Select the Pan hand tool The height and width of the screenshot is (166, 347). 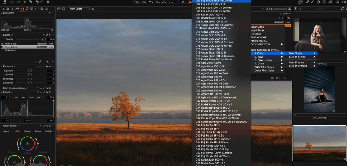point(144,2)
